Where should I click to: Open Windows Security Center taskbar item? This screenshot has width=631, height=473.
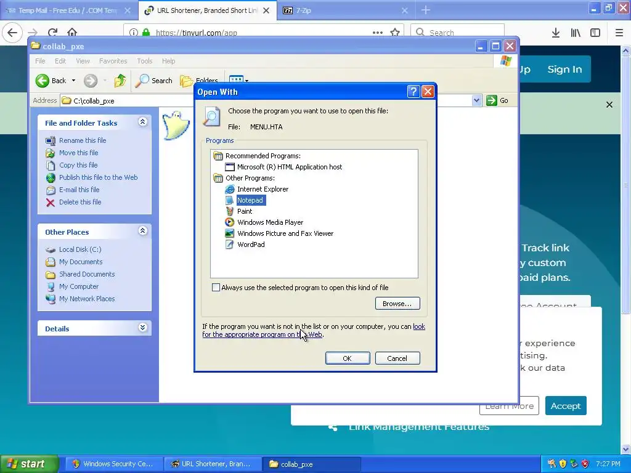click(x=114, y=464)
